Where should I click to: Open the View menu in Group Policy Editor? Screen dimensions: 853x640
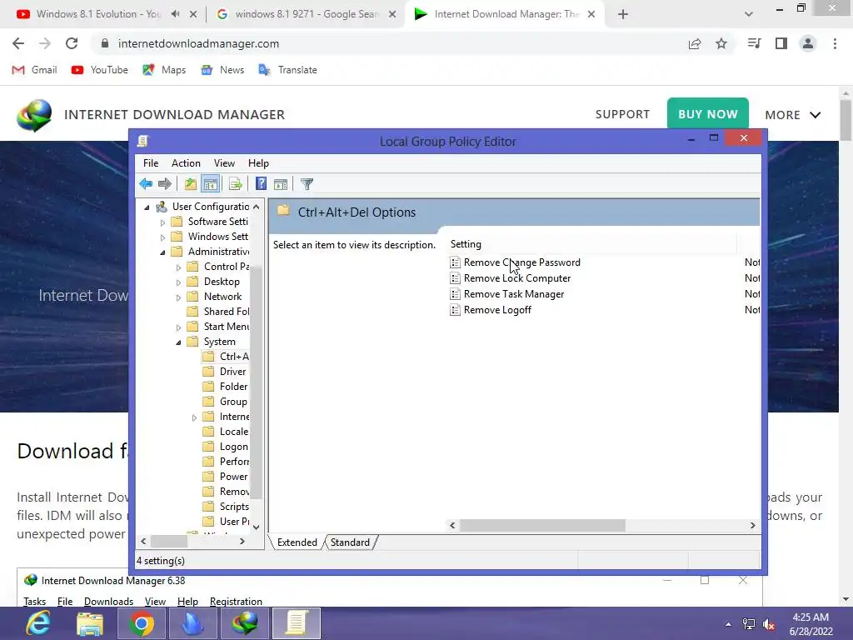[224, 163]
